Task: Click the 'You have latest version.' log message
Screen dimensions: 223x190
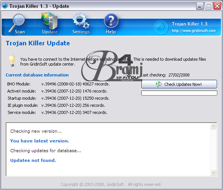Action: click(40, 141)
